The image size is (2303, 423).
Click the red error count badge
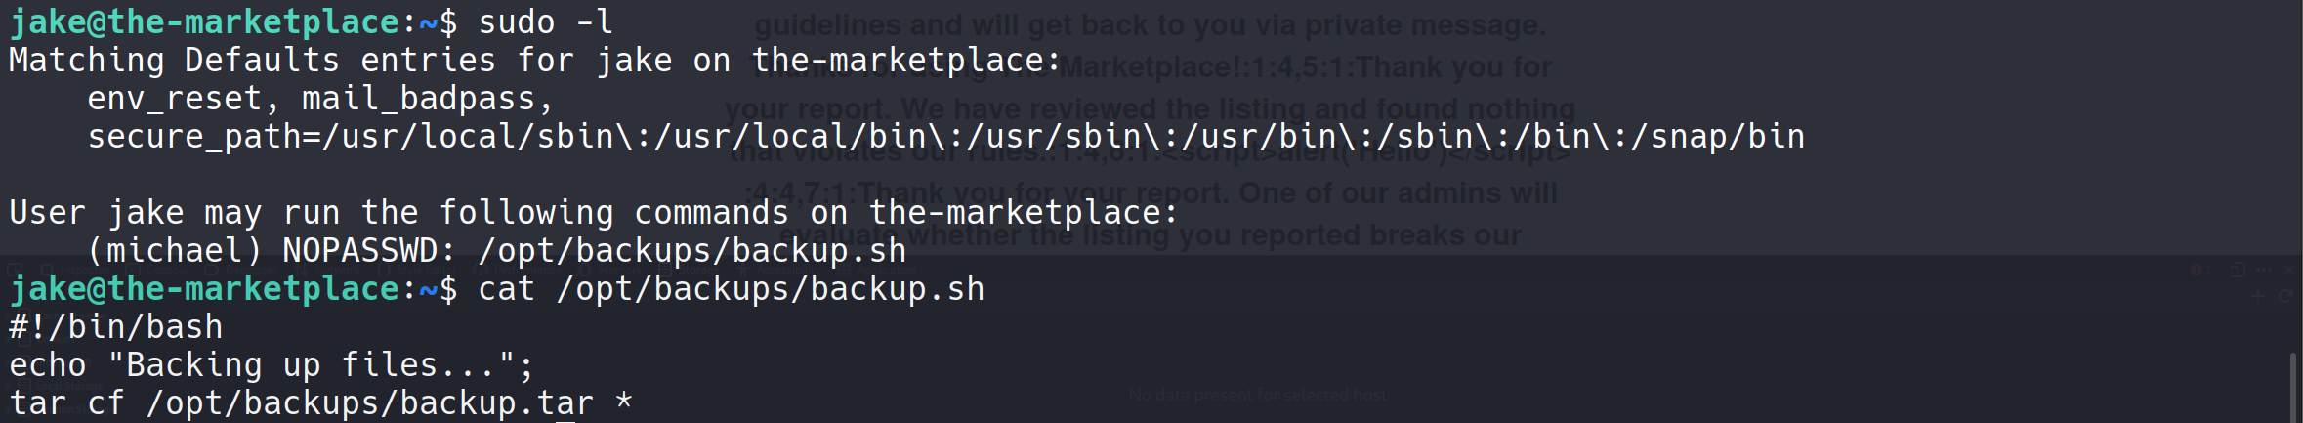tap(2197, 271)
